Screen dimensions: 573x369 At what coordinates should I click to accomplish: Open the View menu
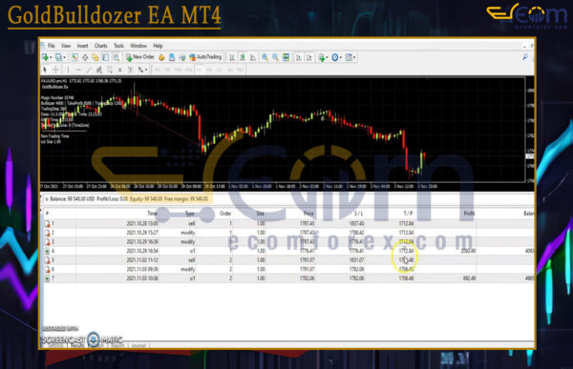point(66,46)
